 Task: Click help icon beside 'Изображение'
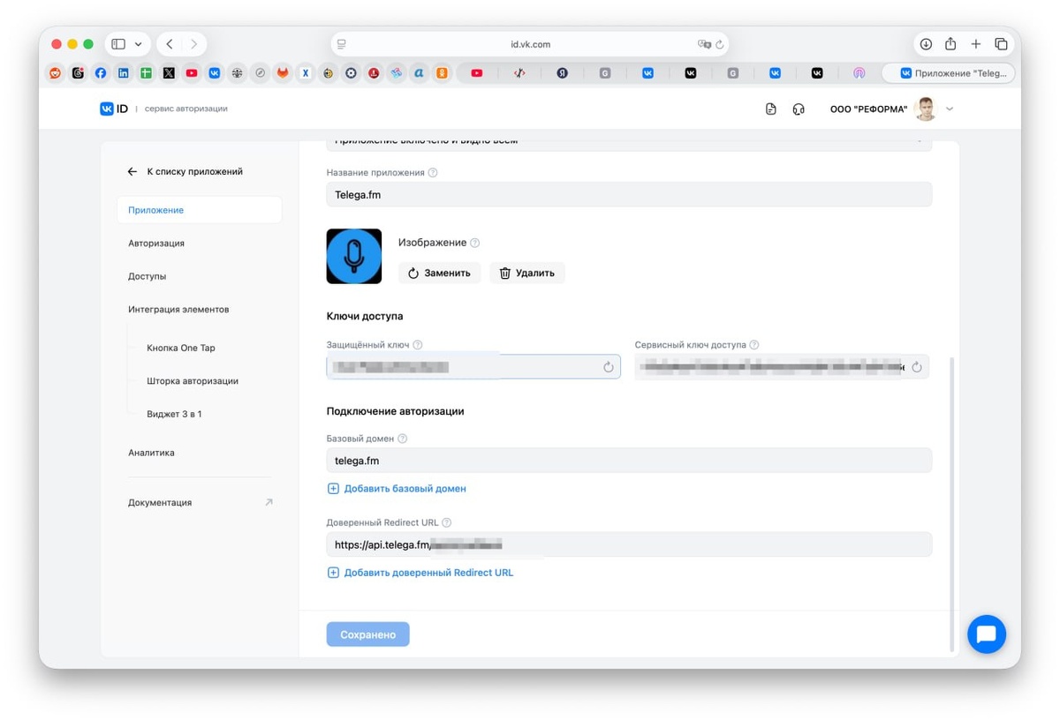coord(475,243)
